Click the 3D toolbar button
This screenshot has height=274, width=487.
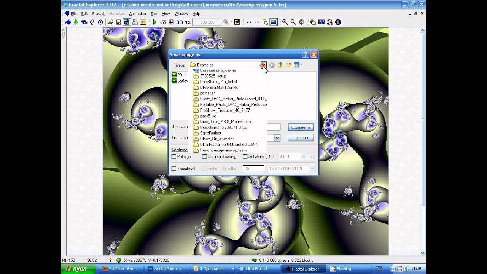[x=179, y=22]
